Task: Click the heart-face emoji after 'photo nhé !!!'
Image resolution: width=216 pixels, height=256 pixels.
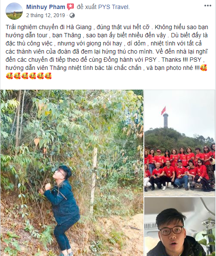Action: point(204,68)
